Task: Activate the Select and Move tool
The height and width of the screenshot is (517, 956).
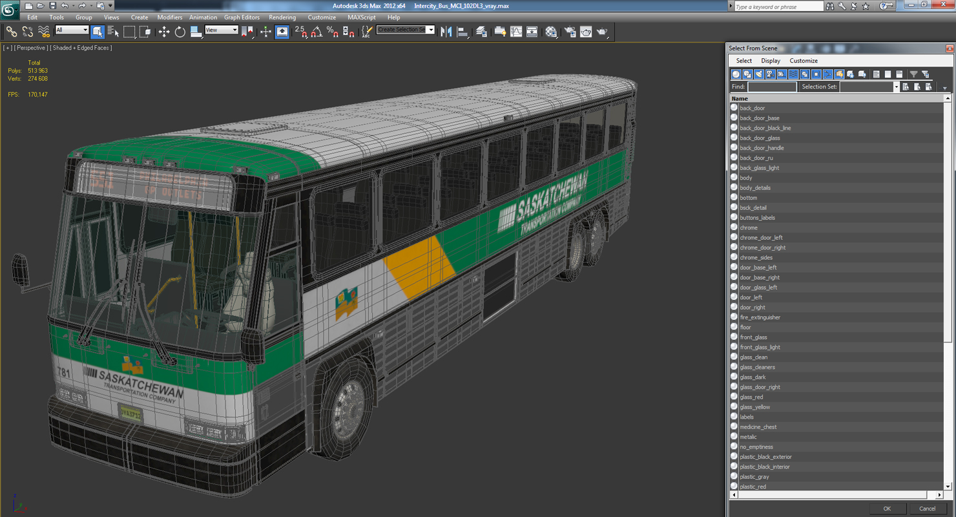Action: 164,31
